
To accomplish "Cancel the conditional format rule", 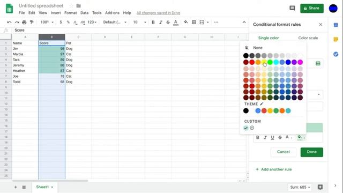I will [x=284, y=152].
